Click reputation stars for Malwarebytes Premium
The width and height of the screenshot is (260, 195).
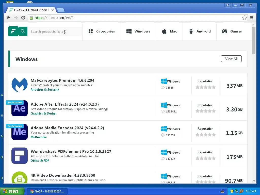[x=206, y=87]
